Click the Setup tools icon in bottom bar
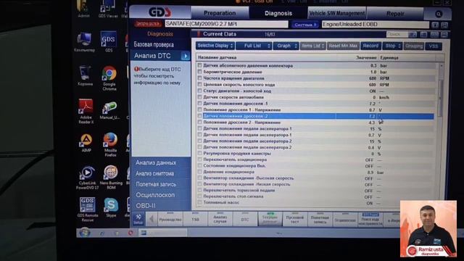 coord(138,219)
